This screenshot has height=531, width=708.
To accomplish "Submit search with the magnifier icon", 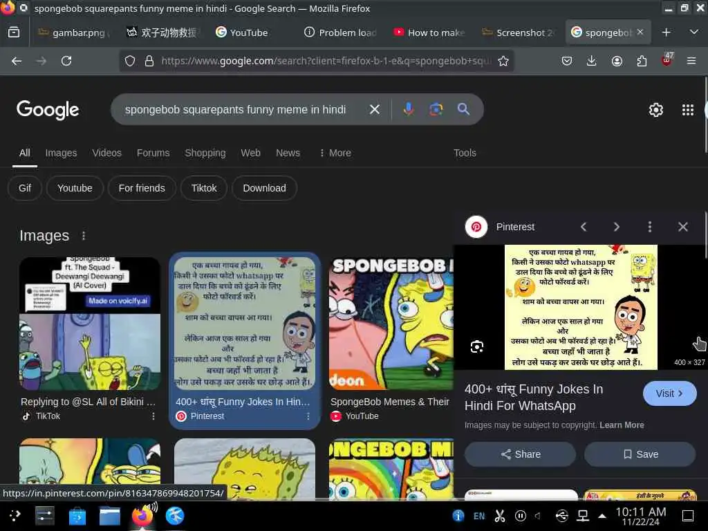I will coord(463,109).
